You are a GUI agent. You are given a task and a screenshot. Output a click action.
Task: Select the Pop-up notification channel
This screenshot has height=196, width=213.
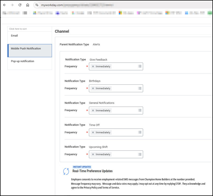click(x=30, y=63)
